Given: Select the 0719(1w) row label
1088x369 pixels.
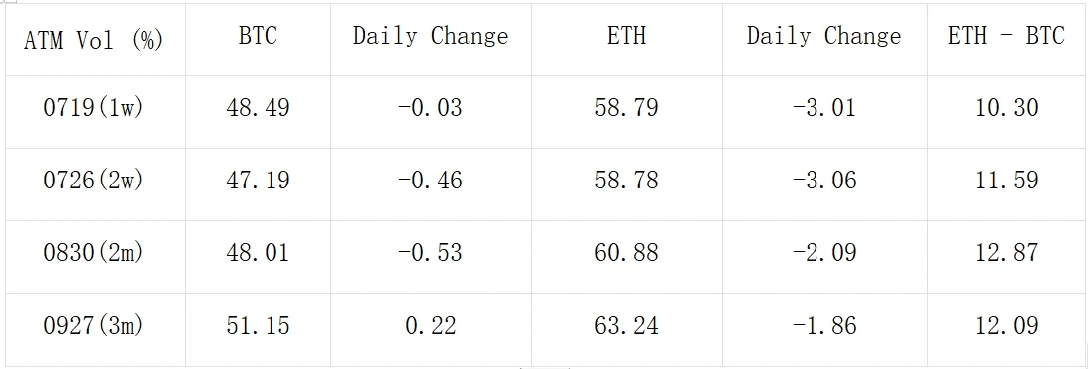Looking at the screenshot, I should [95, 111].
